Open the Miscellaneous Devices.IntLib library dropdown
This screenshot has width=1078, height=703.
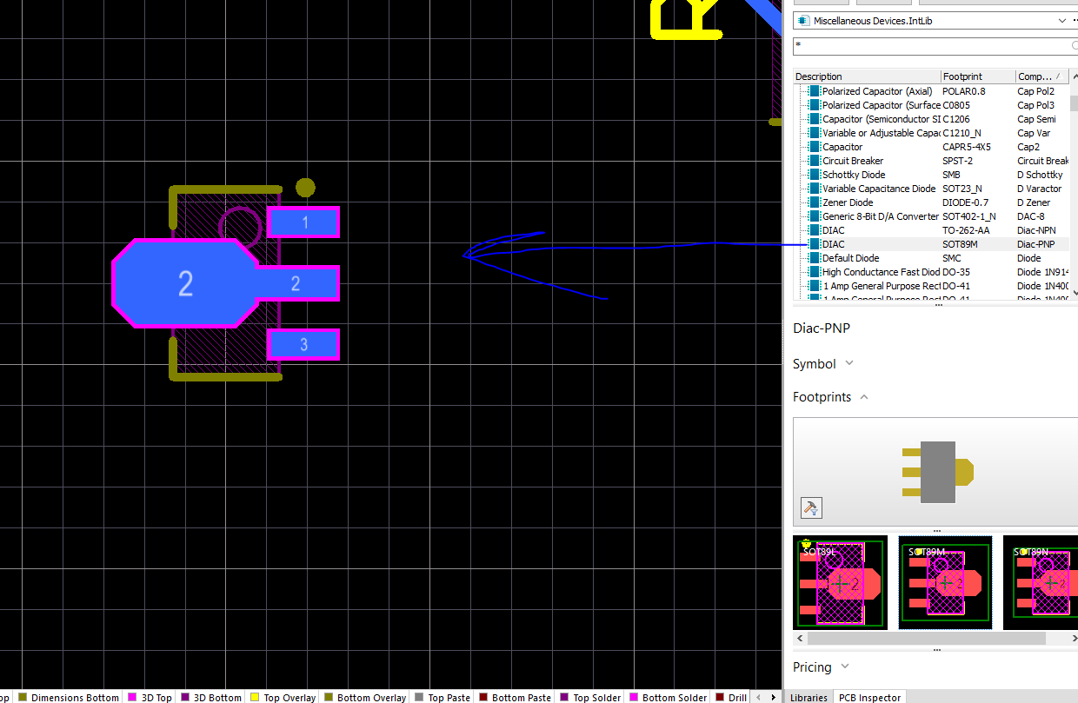[1061, 20]
